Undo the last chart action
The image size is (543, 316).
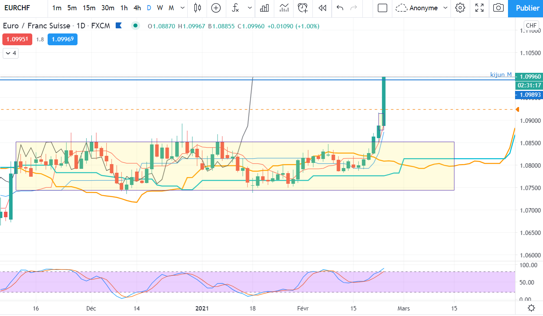coord(340,8)
